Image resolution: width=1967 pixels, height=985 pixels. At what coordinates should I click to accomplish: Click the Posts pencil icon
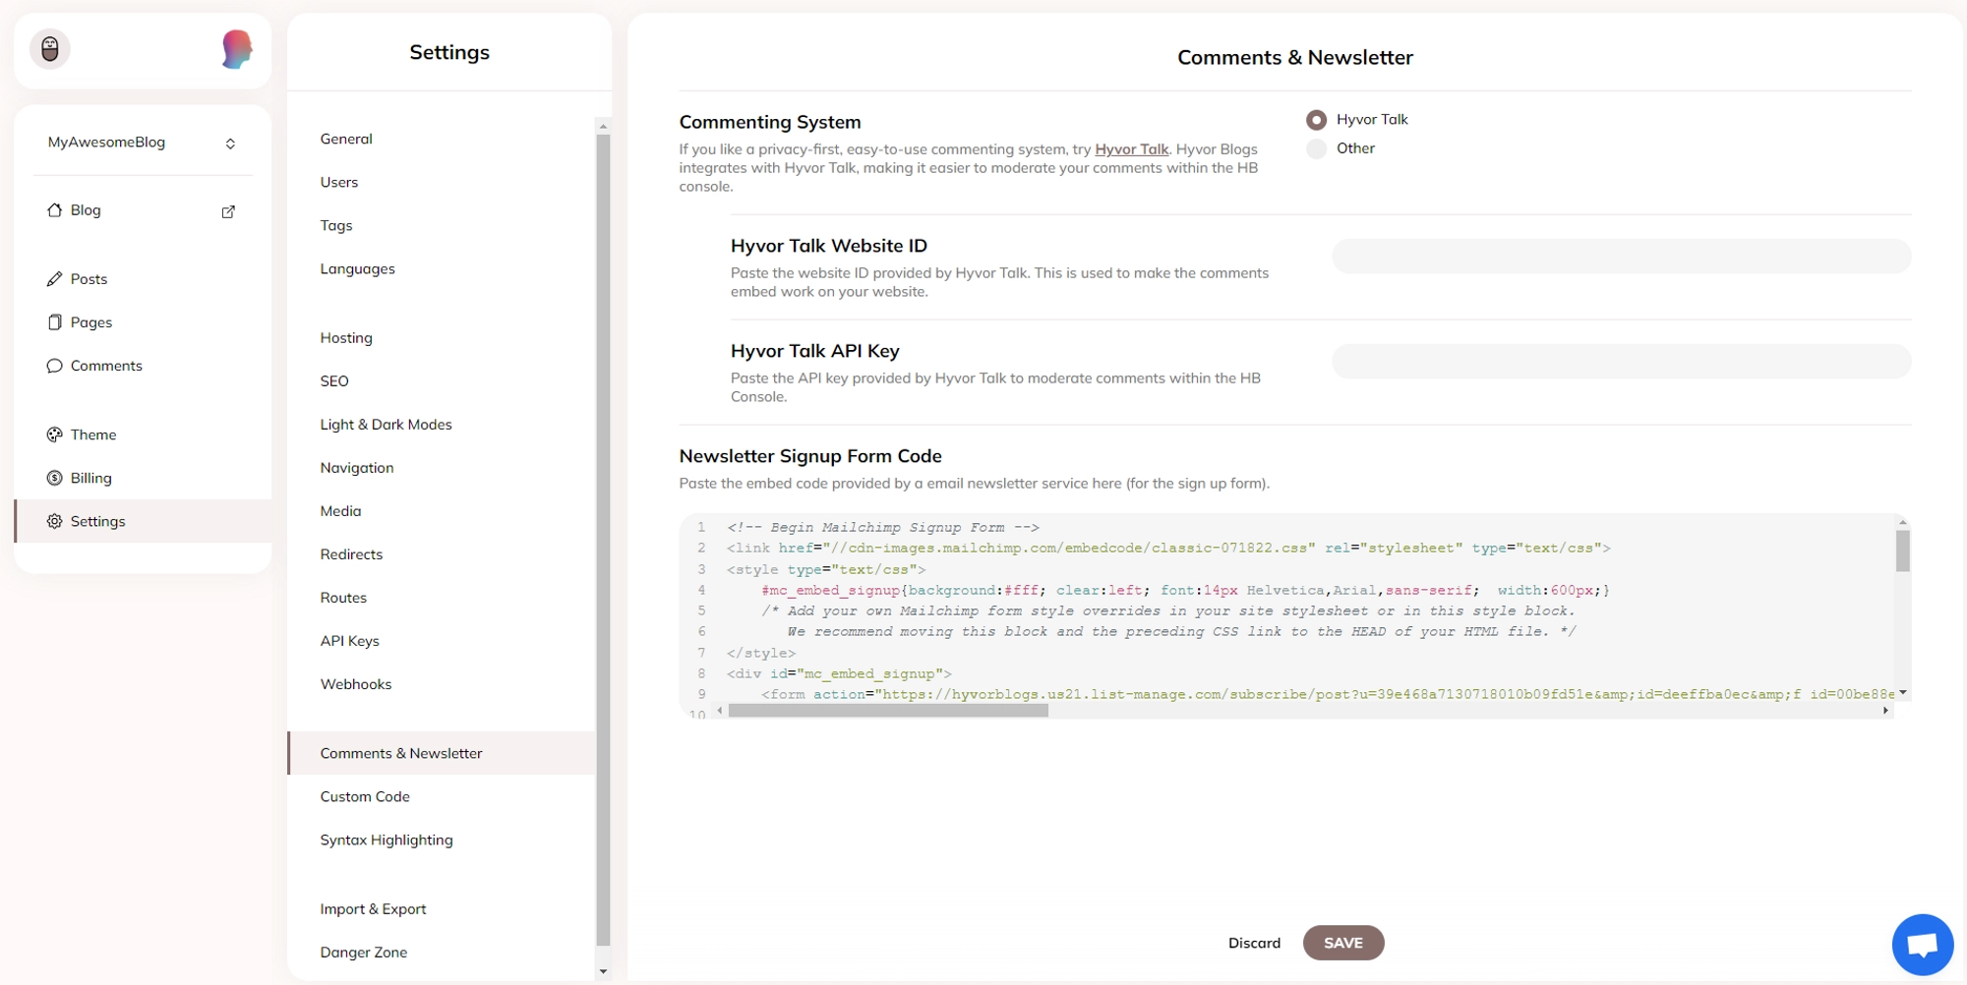coord(55,279)
